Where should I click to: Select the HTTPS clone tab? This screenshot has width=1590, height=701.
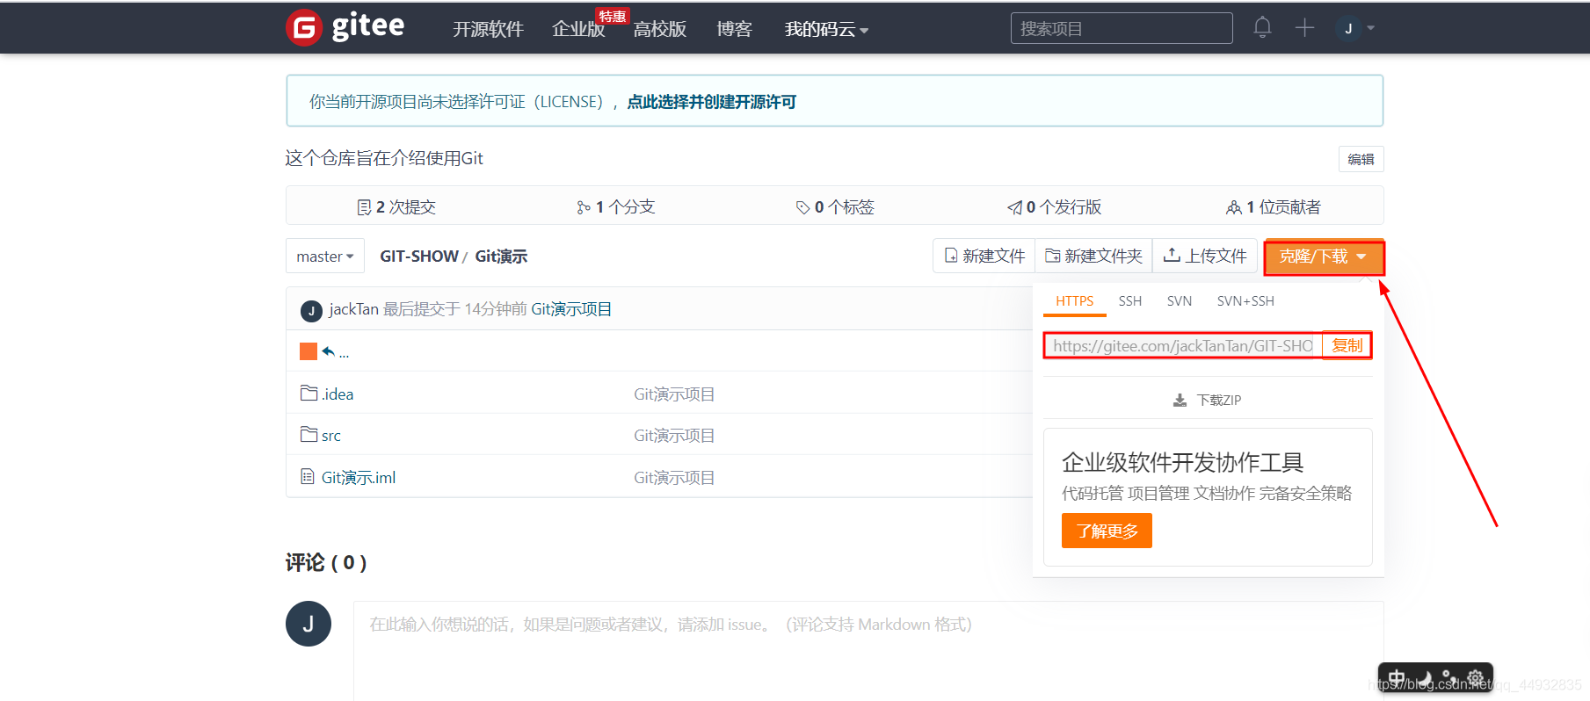click(x=1074, y=301)
